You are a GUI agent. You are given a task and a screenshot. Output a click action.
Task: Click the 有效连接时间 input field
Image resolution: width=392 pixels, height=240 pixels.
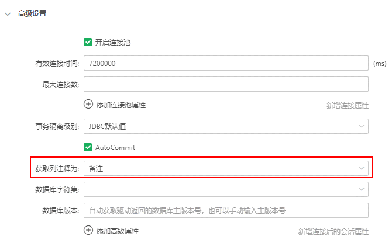click(226, 63)
